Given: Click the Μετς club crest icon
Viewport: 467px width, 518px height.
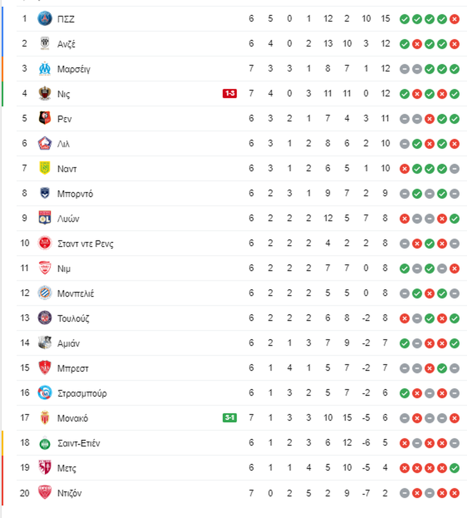Looking at the screenshot, I should point(45,468).
